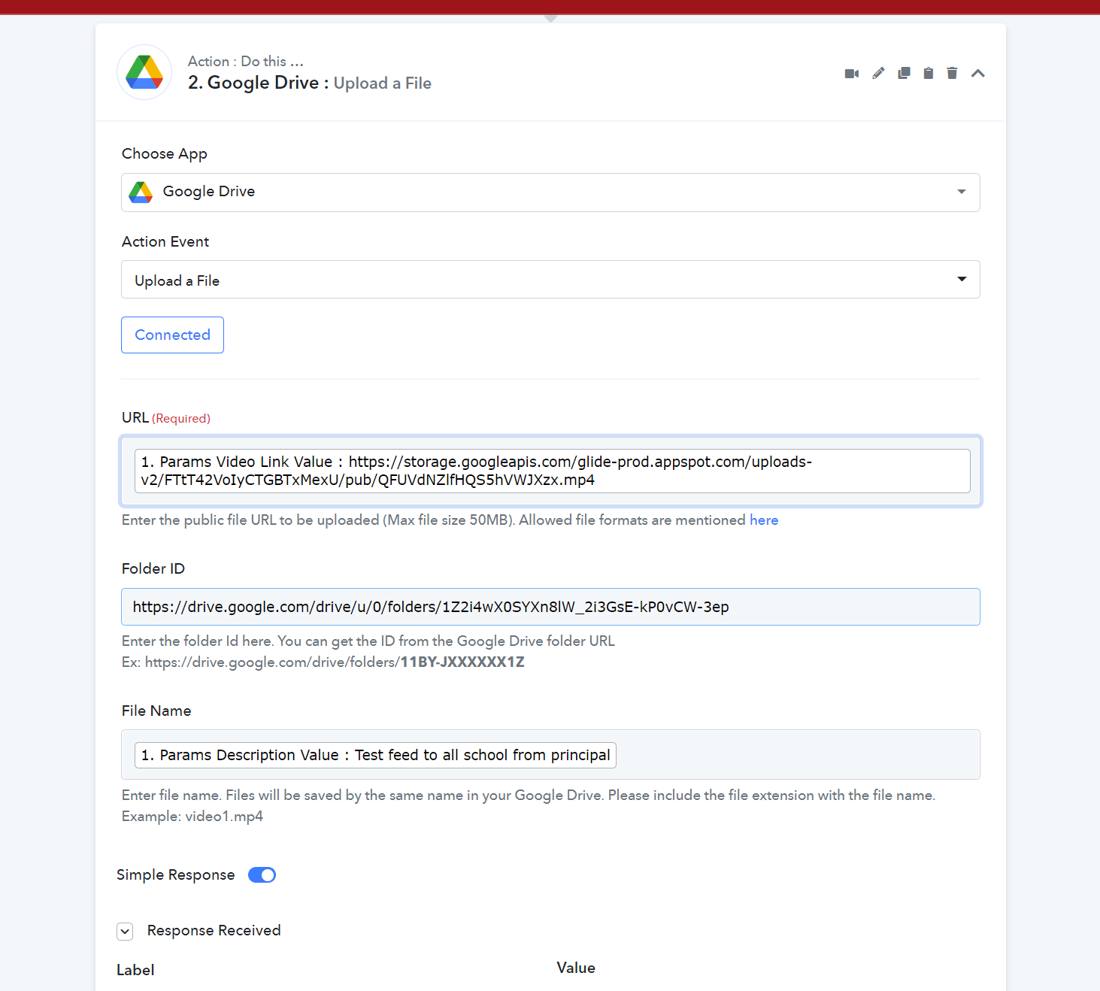Select the Params Description Value tag
This screenshot has width=1100, height=991.
pos(375,755)
